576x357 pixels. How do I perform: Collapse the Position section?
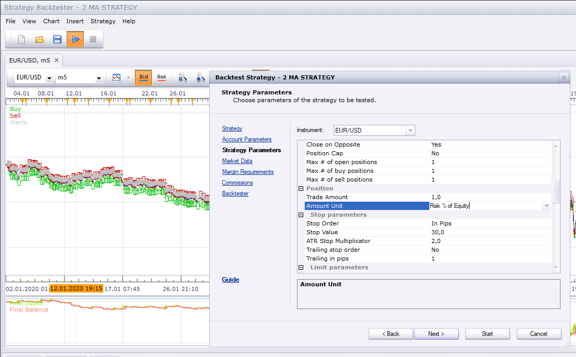301,189
